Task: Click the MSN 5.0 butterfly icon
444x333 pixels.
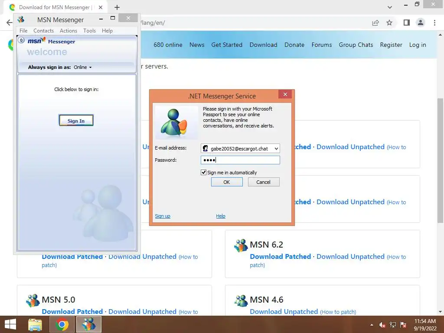Action: pos(33,300)
